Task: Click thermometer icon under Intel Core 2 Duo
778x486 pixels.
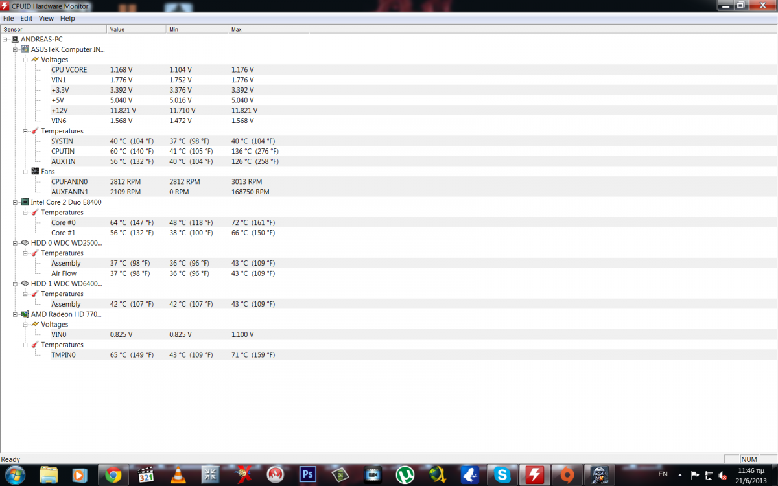Action: pyautogui.click(x=35, y=213)
